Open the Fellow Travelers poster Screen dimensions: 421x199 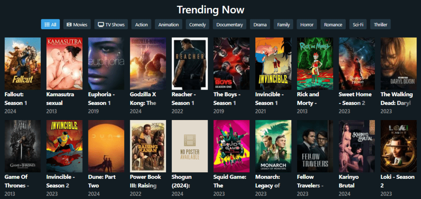coord(315,146)
